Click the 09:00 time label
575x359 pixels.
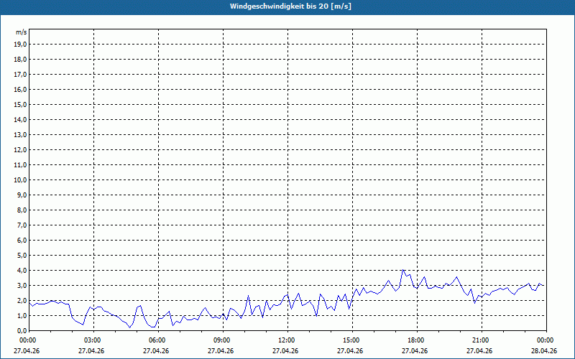pyautogui.click(x=223, y=340)
